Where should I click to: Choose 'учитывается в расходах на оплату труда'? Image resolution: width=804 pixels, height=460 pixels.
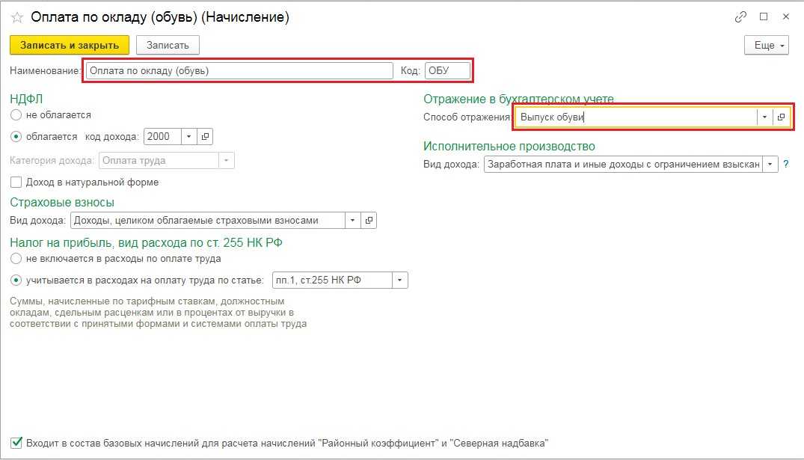pyautogui.click(x=16, y=280)
